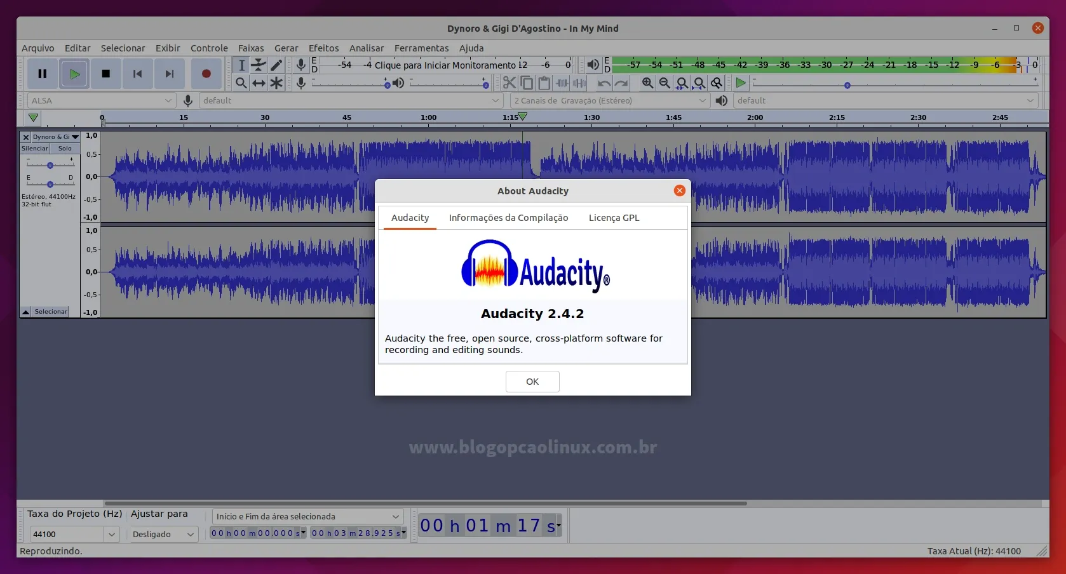Screen dimensions: 1066x574
Task: Click the Undo arrow icon
Action: click(x=604, y=83)
